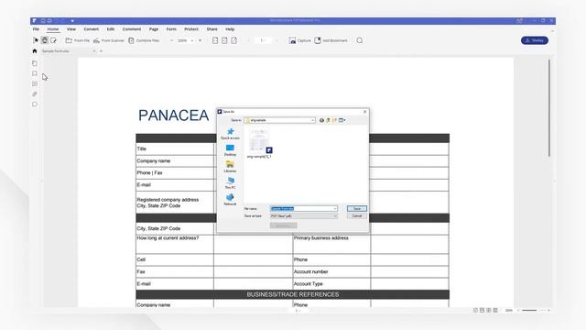Click the home icon beside document tab
586x330 pixels.
click(35, 51)
